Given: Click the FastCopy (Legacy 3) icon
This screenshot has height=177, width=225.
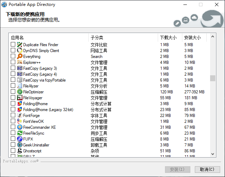Looking at the screenshot, I should pos(20,68).
